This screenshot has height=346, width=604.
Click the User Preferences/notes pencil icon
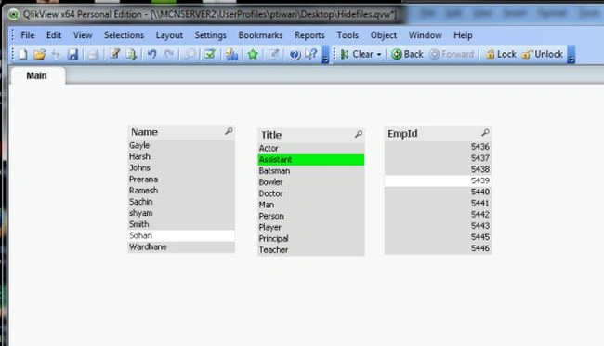click(x=274, y=54)
